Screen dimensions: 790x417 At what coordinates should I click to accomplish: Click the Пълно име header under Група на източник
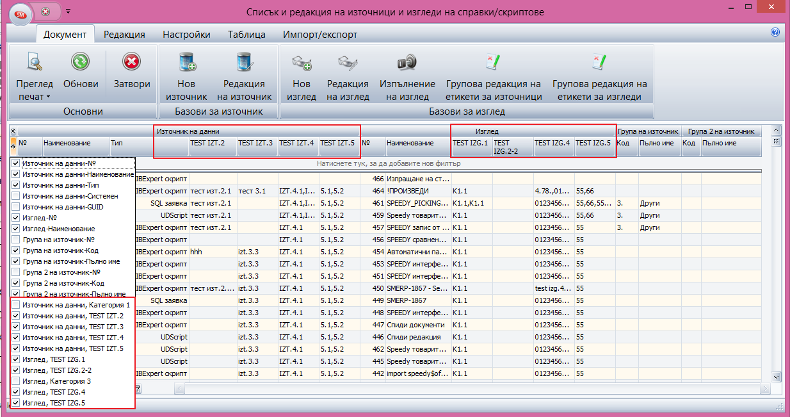(659, 147)
